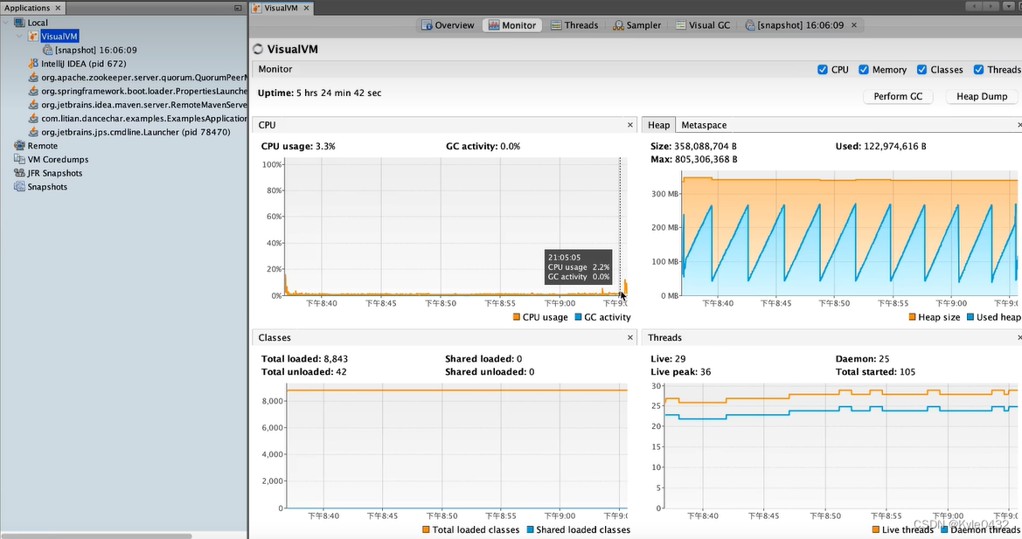Click the Total loaded: 8,843 value
This screenshot has width=1022, height=539.
pyautogui.click(x=304, y=359)
